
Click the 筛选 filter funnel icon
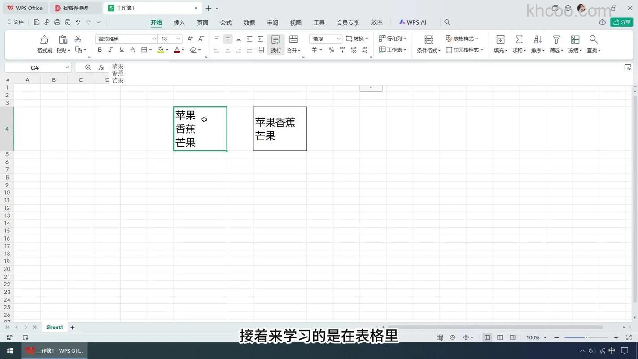pos(555,44)
